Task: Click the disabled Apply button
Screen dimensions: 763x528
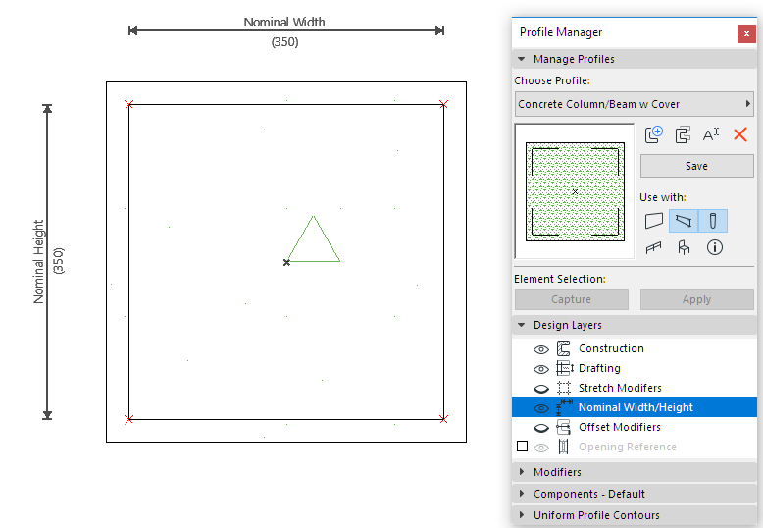Action: tap(697, 299)
